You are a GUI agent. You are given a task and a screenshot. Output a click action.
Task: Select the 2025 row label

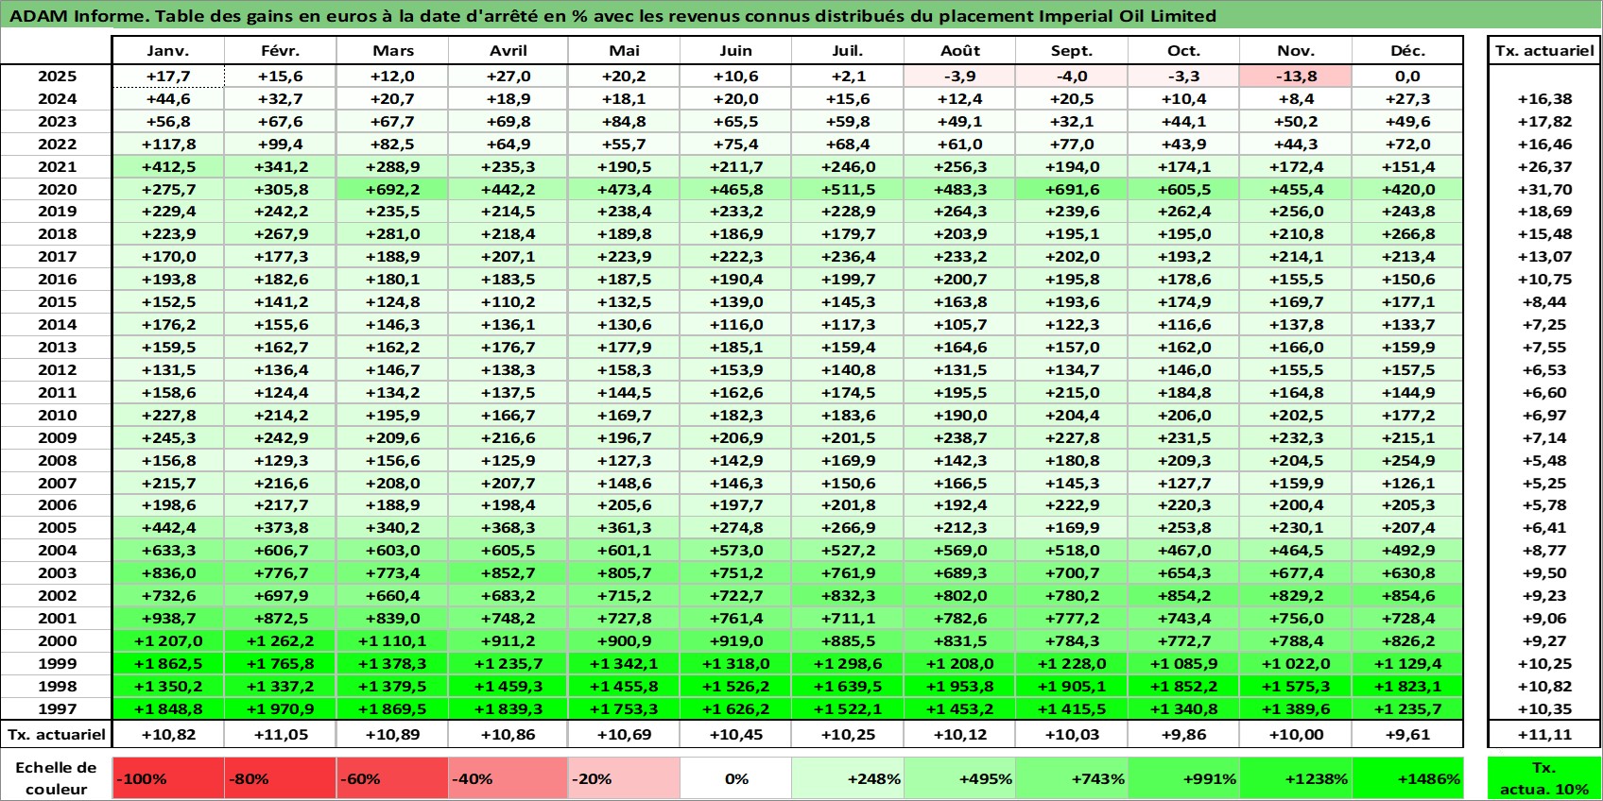coord(57,77)
